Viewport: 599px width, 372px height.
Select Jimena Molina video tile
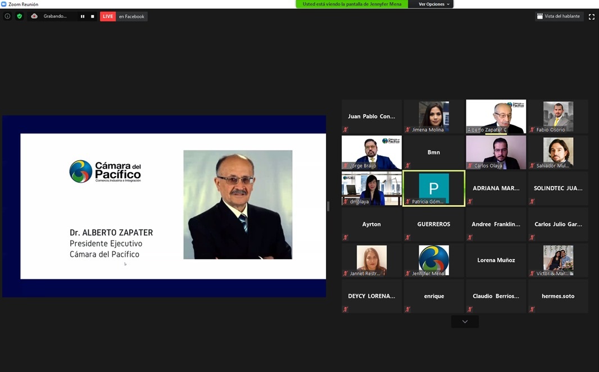tap(434, 116)
